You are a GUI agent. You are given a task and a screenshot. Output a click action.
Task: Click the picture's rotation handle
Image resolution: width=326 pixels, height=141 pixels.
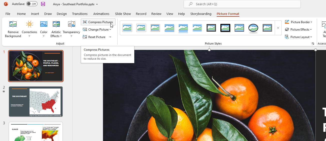click(x=209, y=50)
